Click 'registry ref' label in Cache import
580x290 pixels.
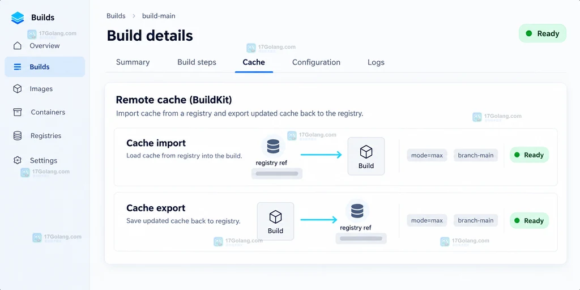[x=271, y=163]
